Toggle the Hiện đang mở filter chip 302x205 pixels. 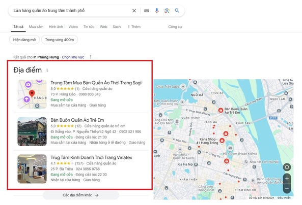coord(24,40)
